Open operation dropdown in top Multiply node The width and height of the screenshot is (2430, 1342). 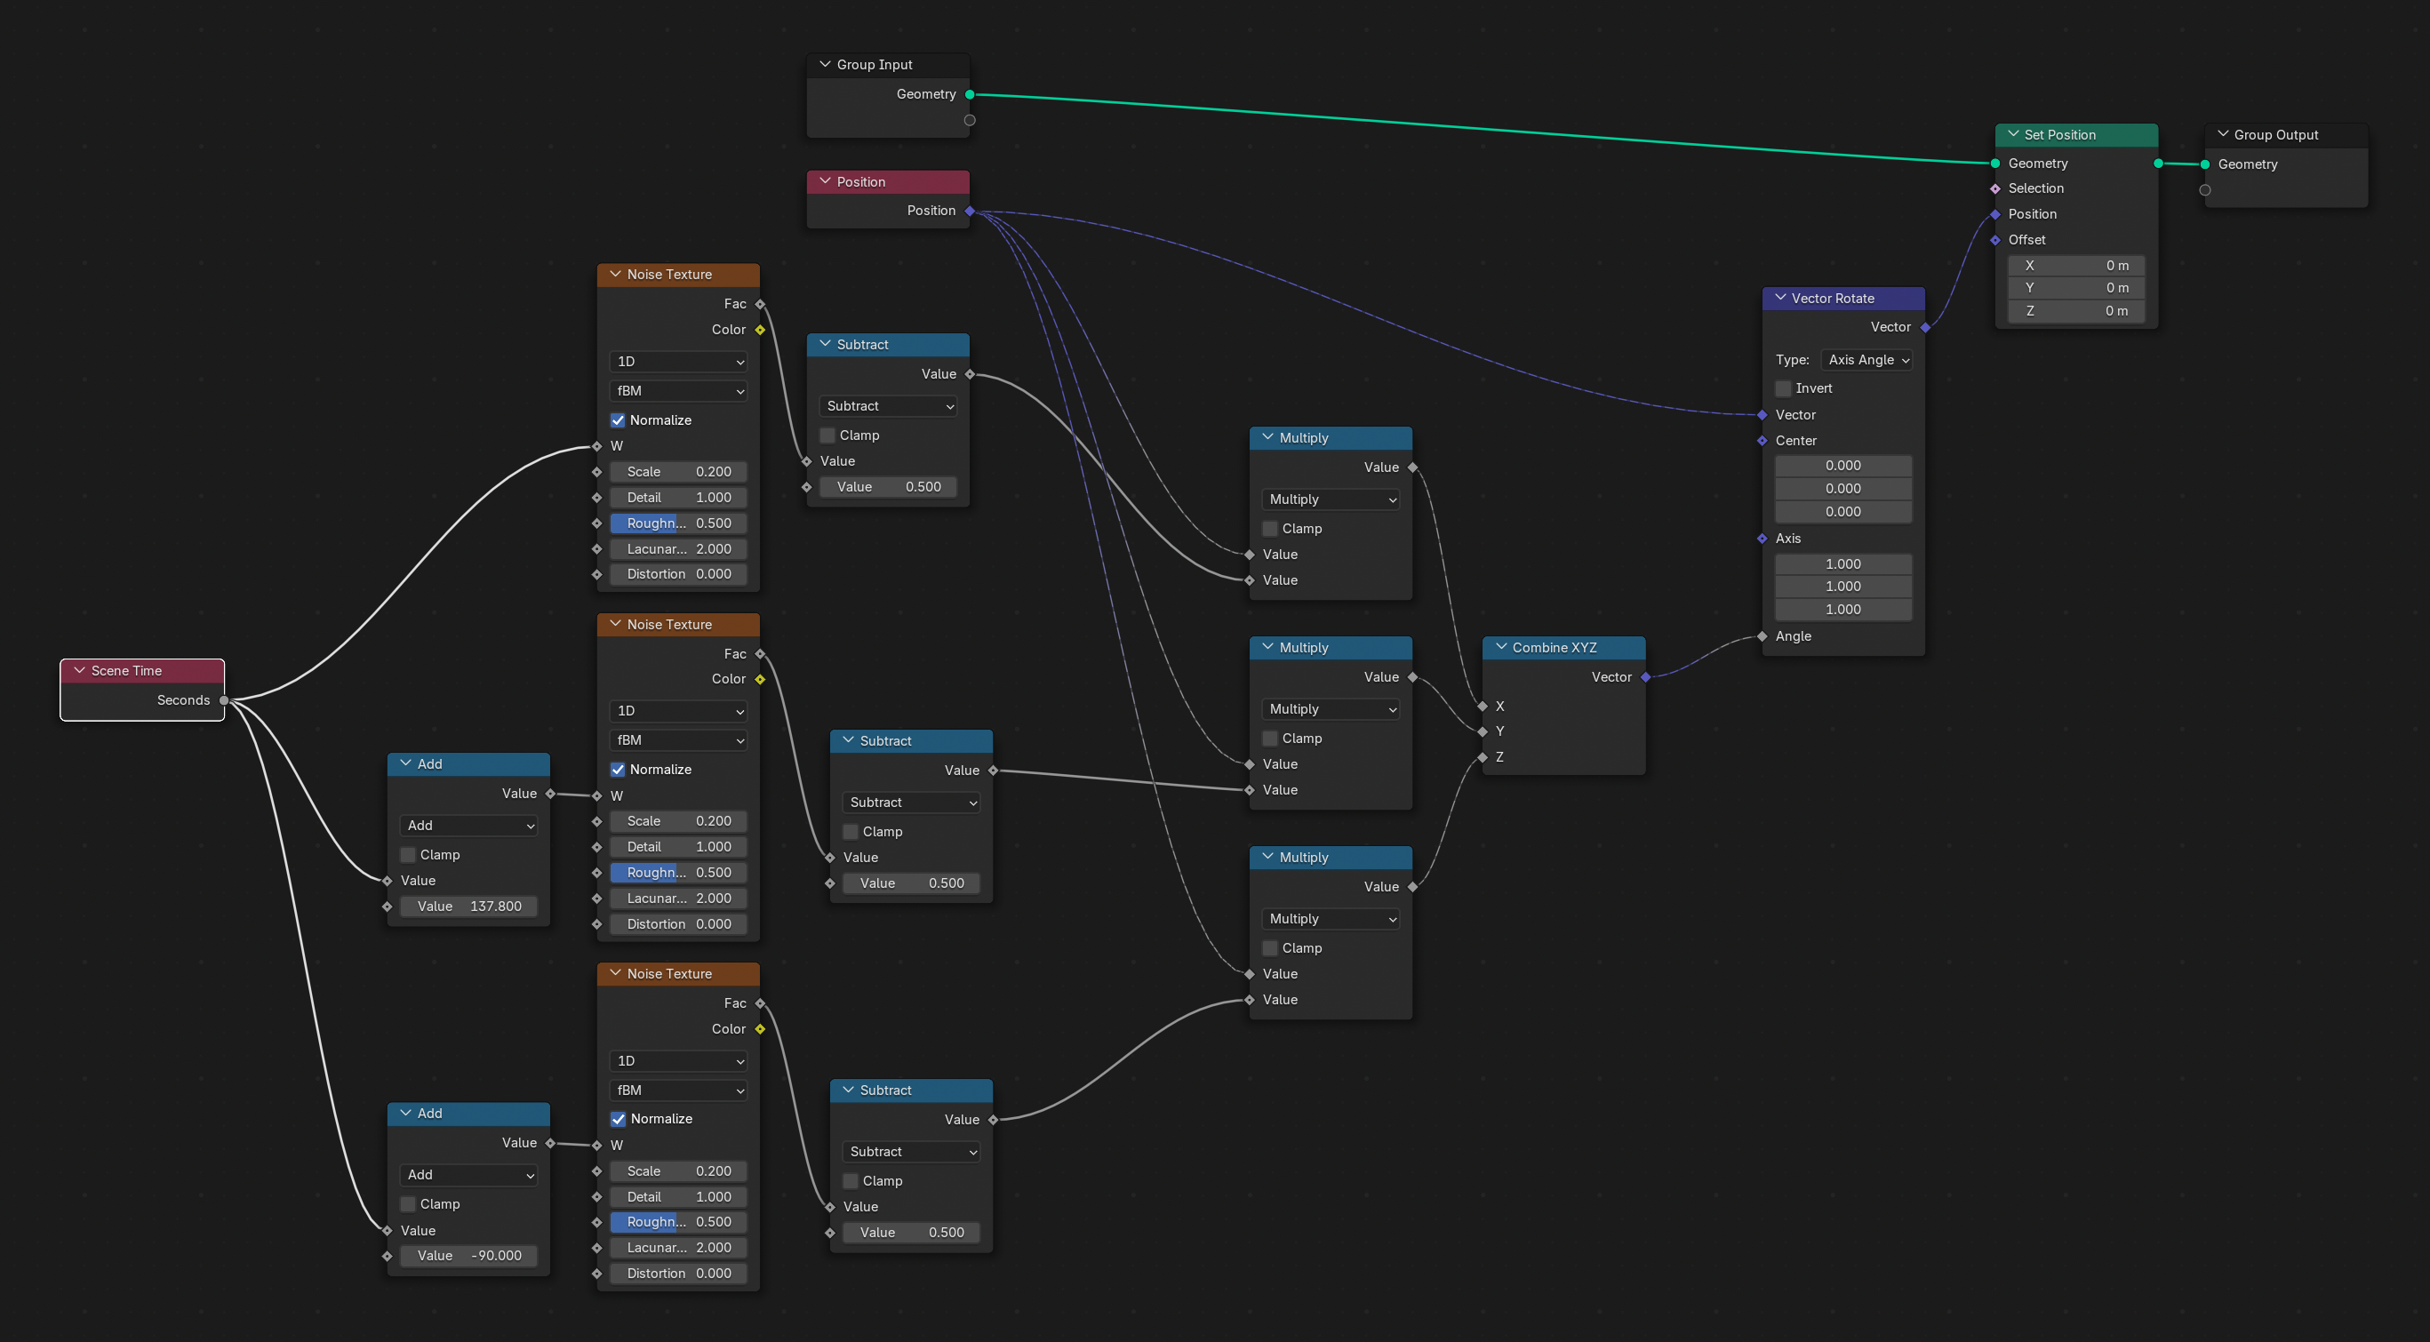coord(1330,499)
